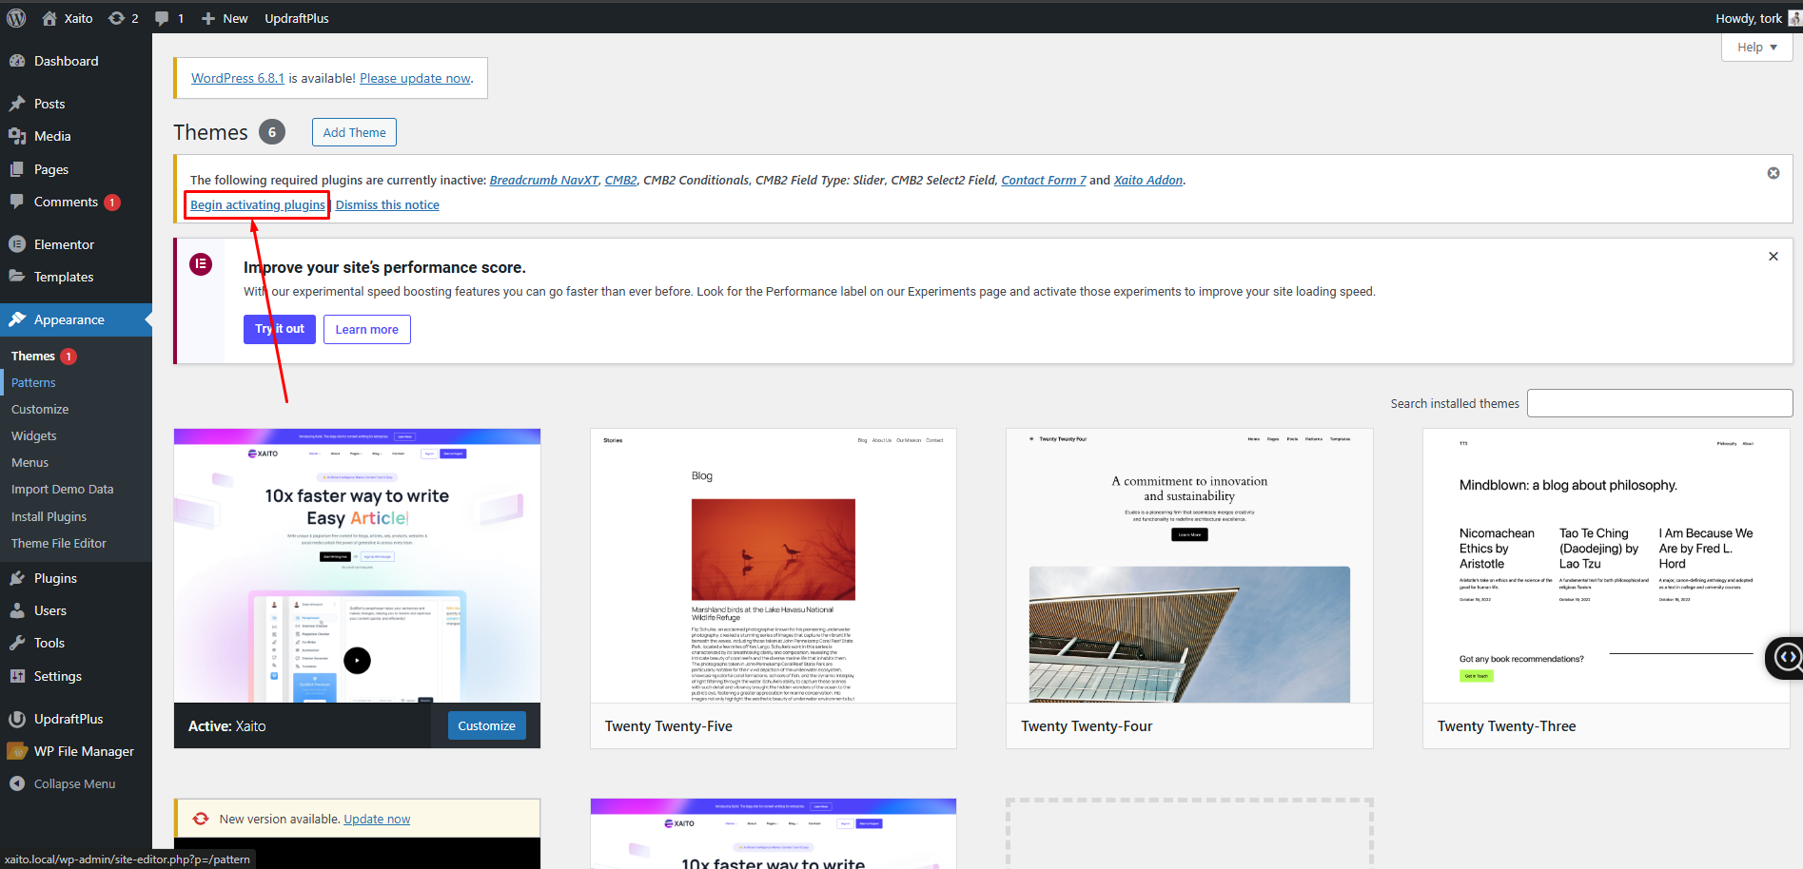Open the Howdy, tork account menu

(1749, 18)
